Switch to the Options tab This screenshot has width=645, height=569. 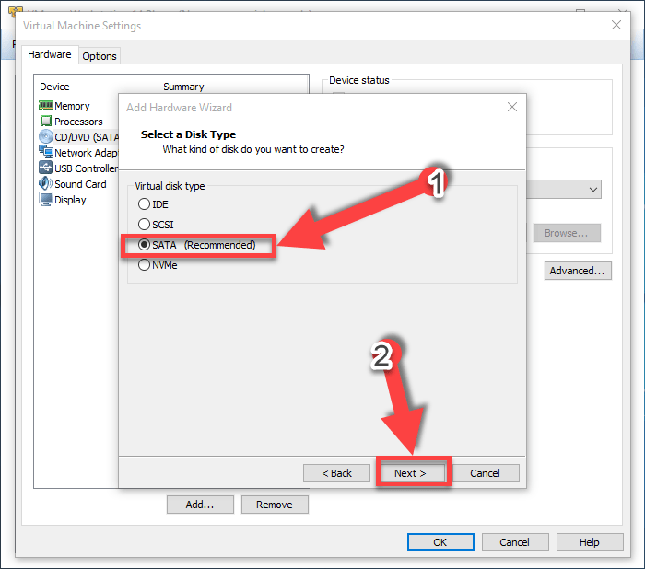(100, 56)
